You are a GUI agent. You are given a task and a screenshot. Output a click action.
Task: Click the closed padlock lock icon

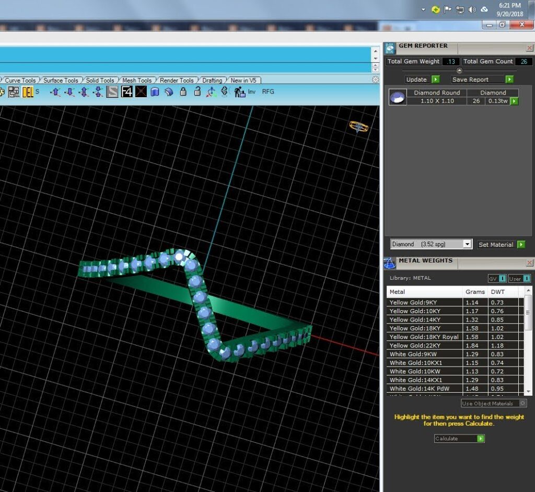pyautogui.click(x=183, y=91)
